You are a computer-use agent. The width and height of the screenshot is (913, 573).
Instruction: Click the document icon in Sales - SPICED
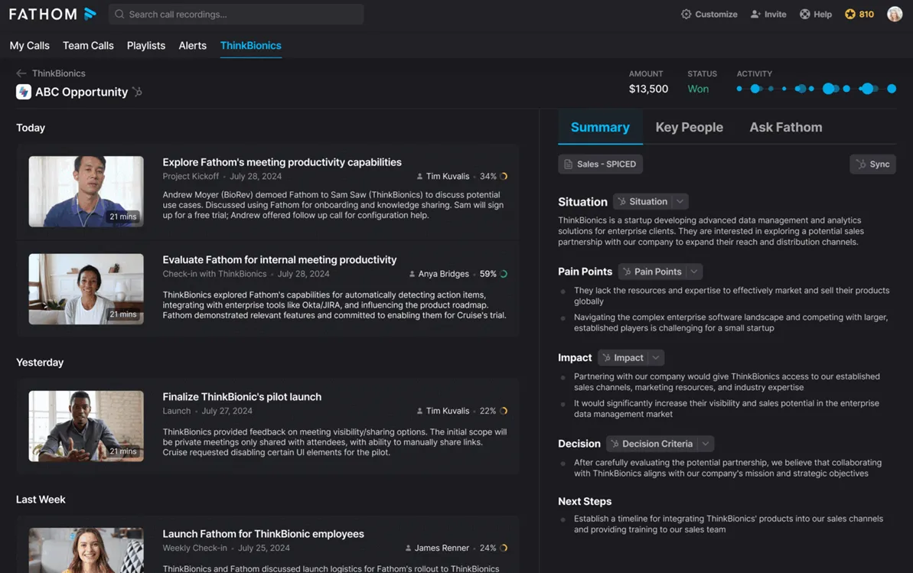[569, 164]
